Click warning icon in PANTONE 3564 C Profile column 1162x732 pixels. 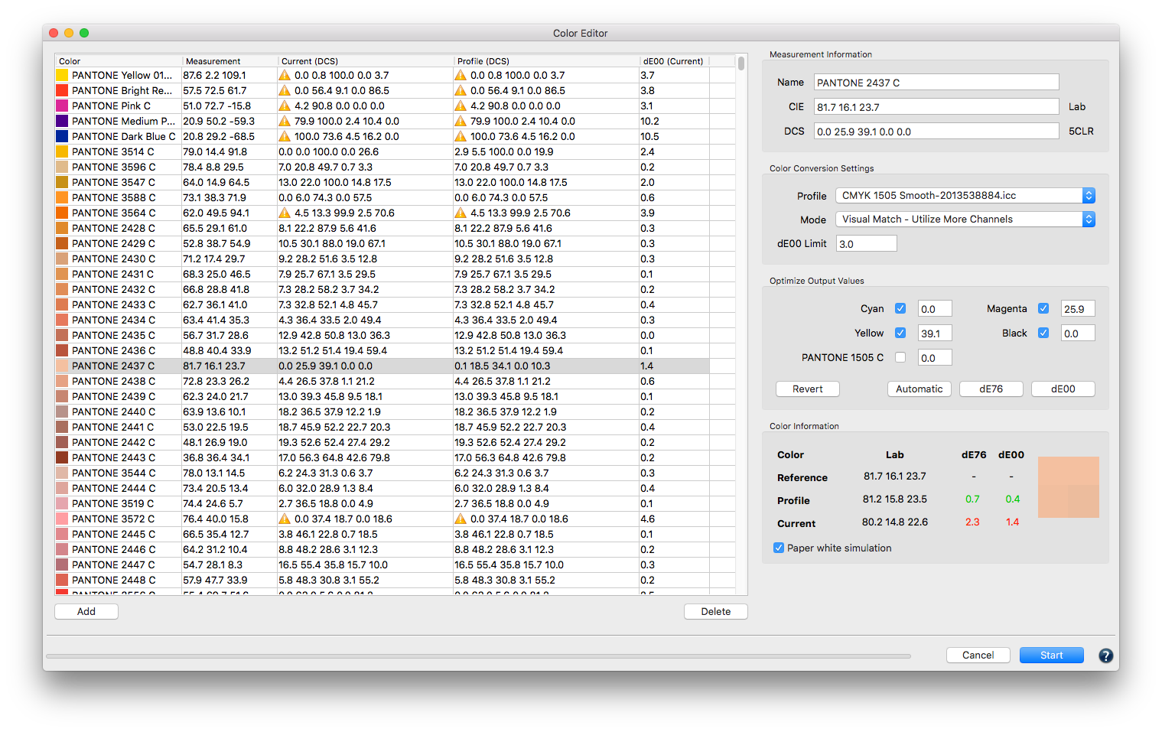coord(461,213)
